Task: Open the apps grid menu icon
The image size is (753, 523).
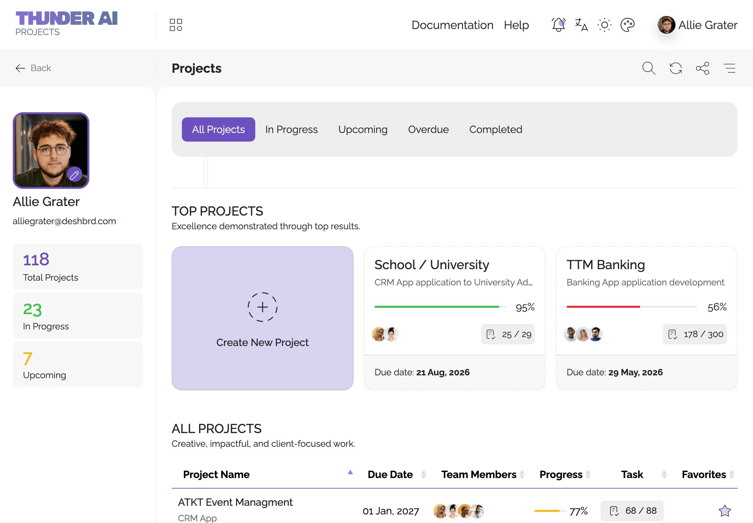Action: (x=176, y=25)
